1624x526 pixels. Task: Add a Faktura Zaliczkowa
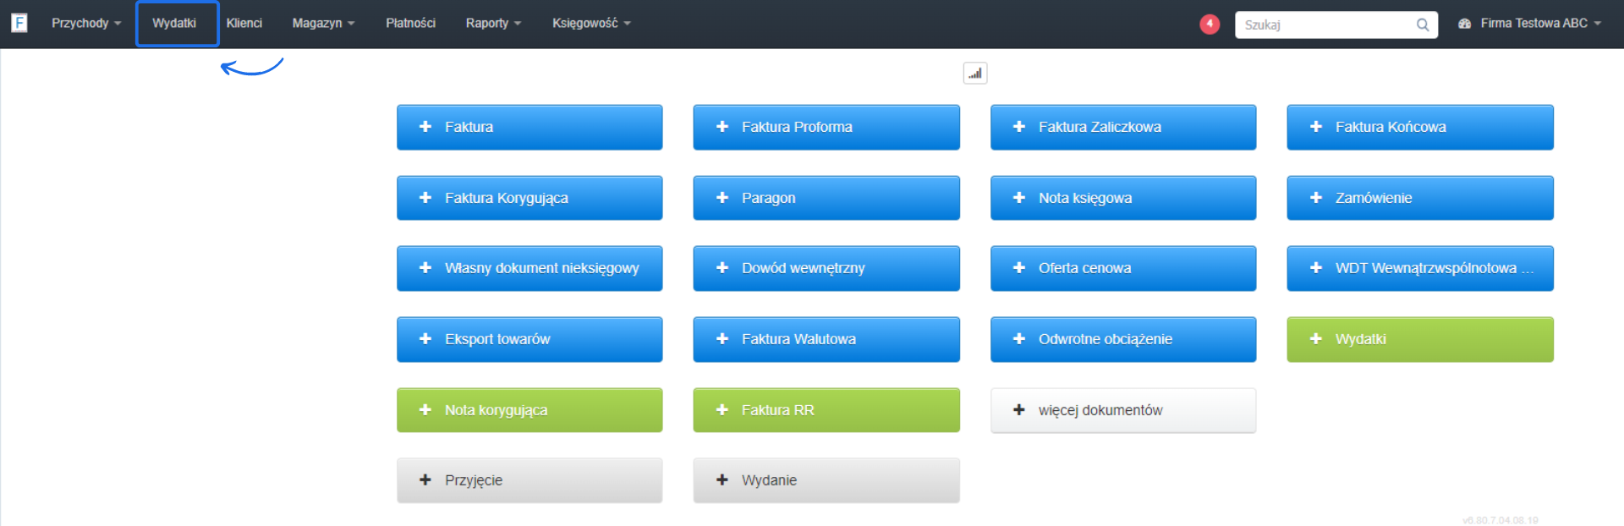[x=1123, y=127]
